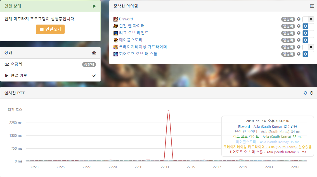
Task: Click the tooltip timestamp 2019. 11. 14. 오후 10:43:36
Action: (x=268, y=121)
